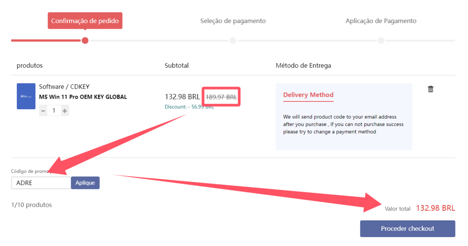Click the Seleção de pagamento progress dot
The width and height of the screenshot is (468, 246).
pos(232,40)
